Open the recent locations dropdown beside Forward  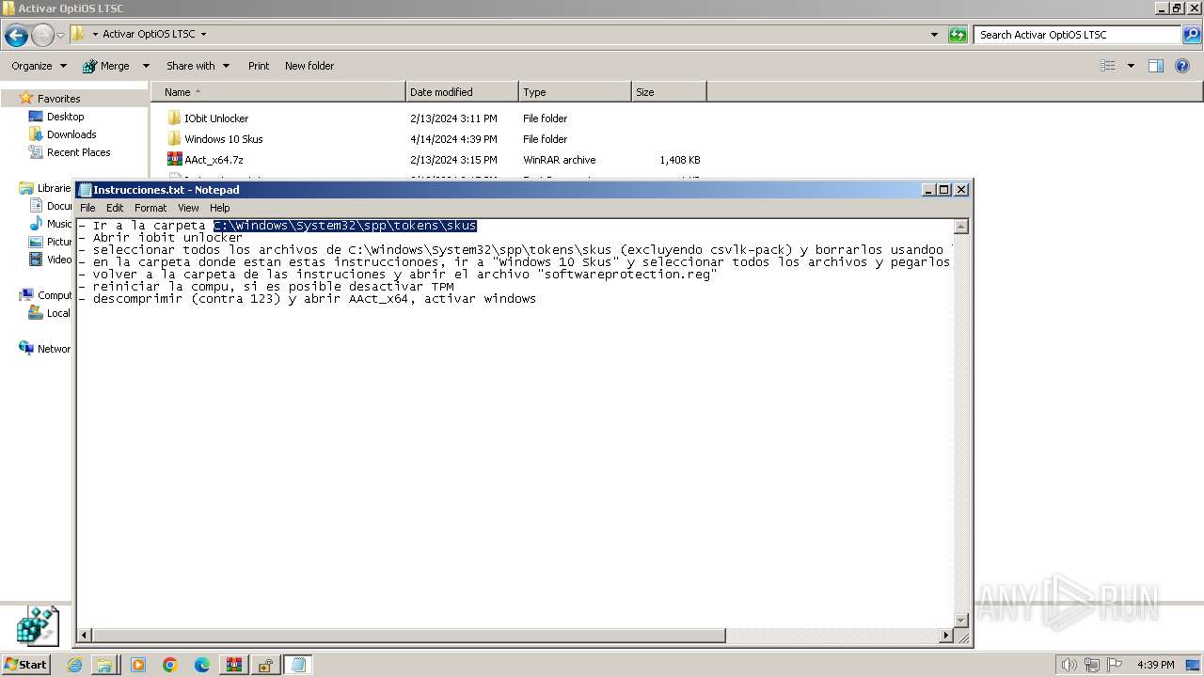point(60,35)
